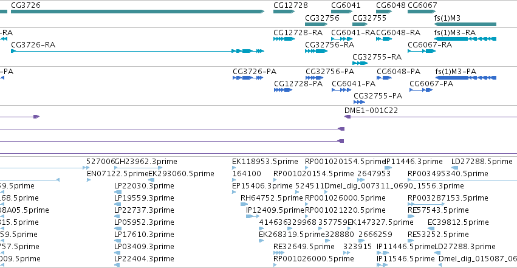Select the CG32755-PA protein label
This screenshot has width=517, height=268.
click(378, 96)
